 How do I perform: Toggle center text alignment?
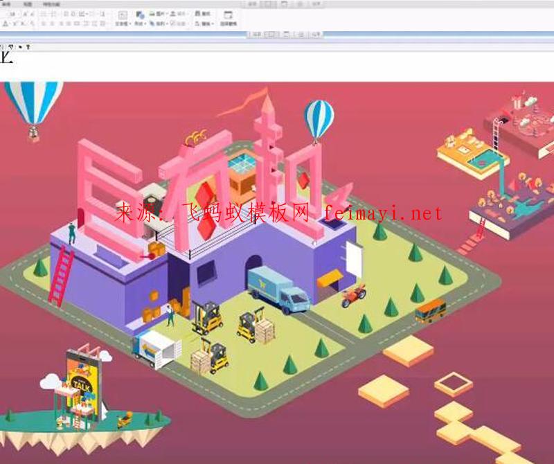tap(52, 23)
